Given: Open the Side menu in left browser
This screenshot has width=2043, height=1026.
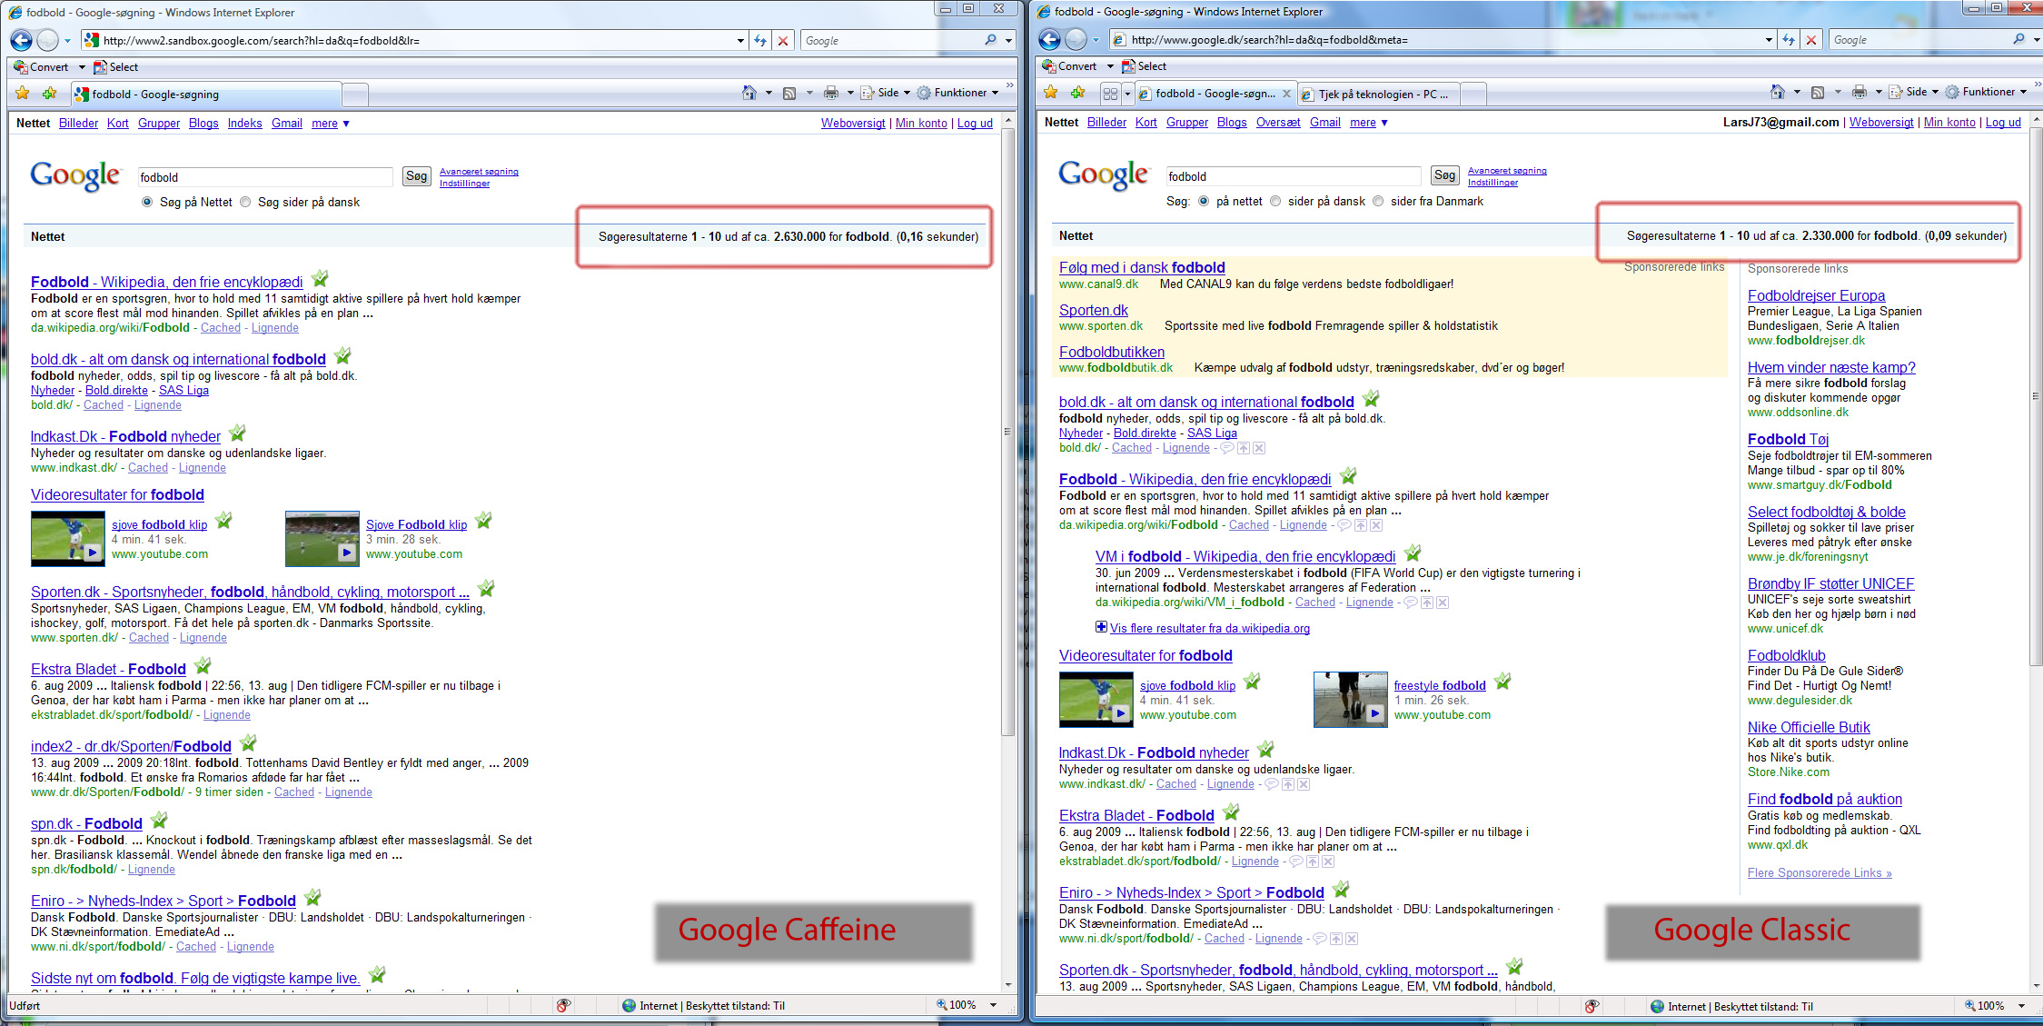Looking at the screenshot, I should (887, 93).
